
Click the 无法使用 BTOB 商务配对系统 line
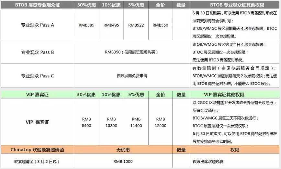pos(218,60)
